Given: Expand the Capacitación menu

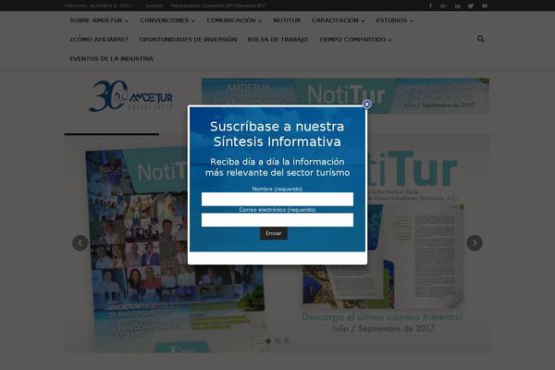Looking at the screenshot, I should pyautogui.click(x=338, y=20).
